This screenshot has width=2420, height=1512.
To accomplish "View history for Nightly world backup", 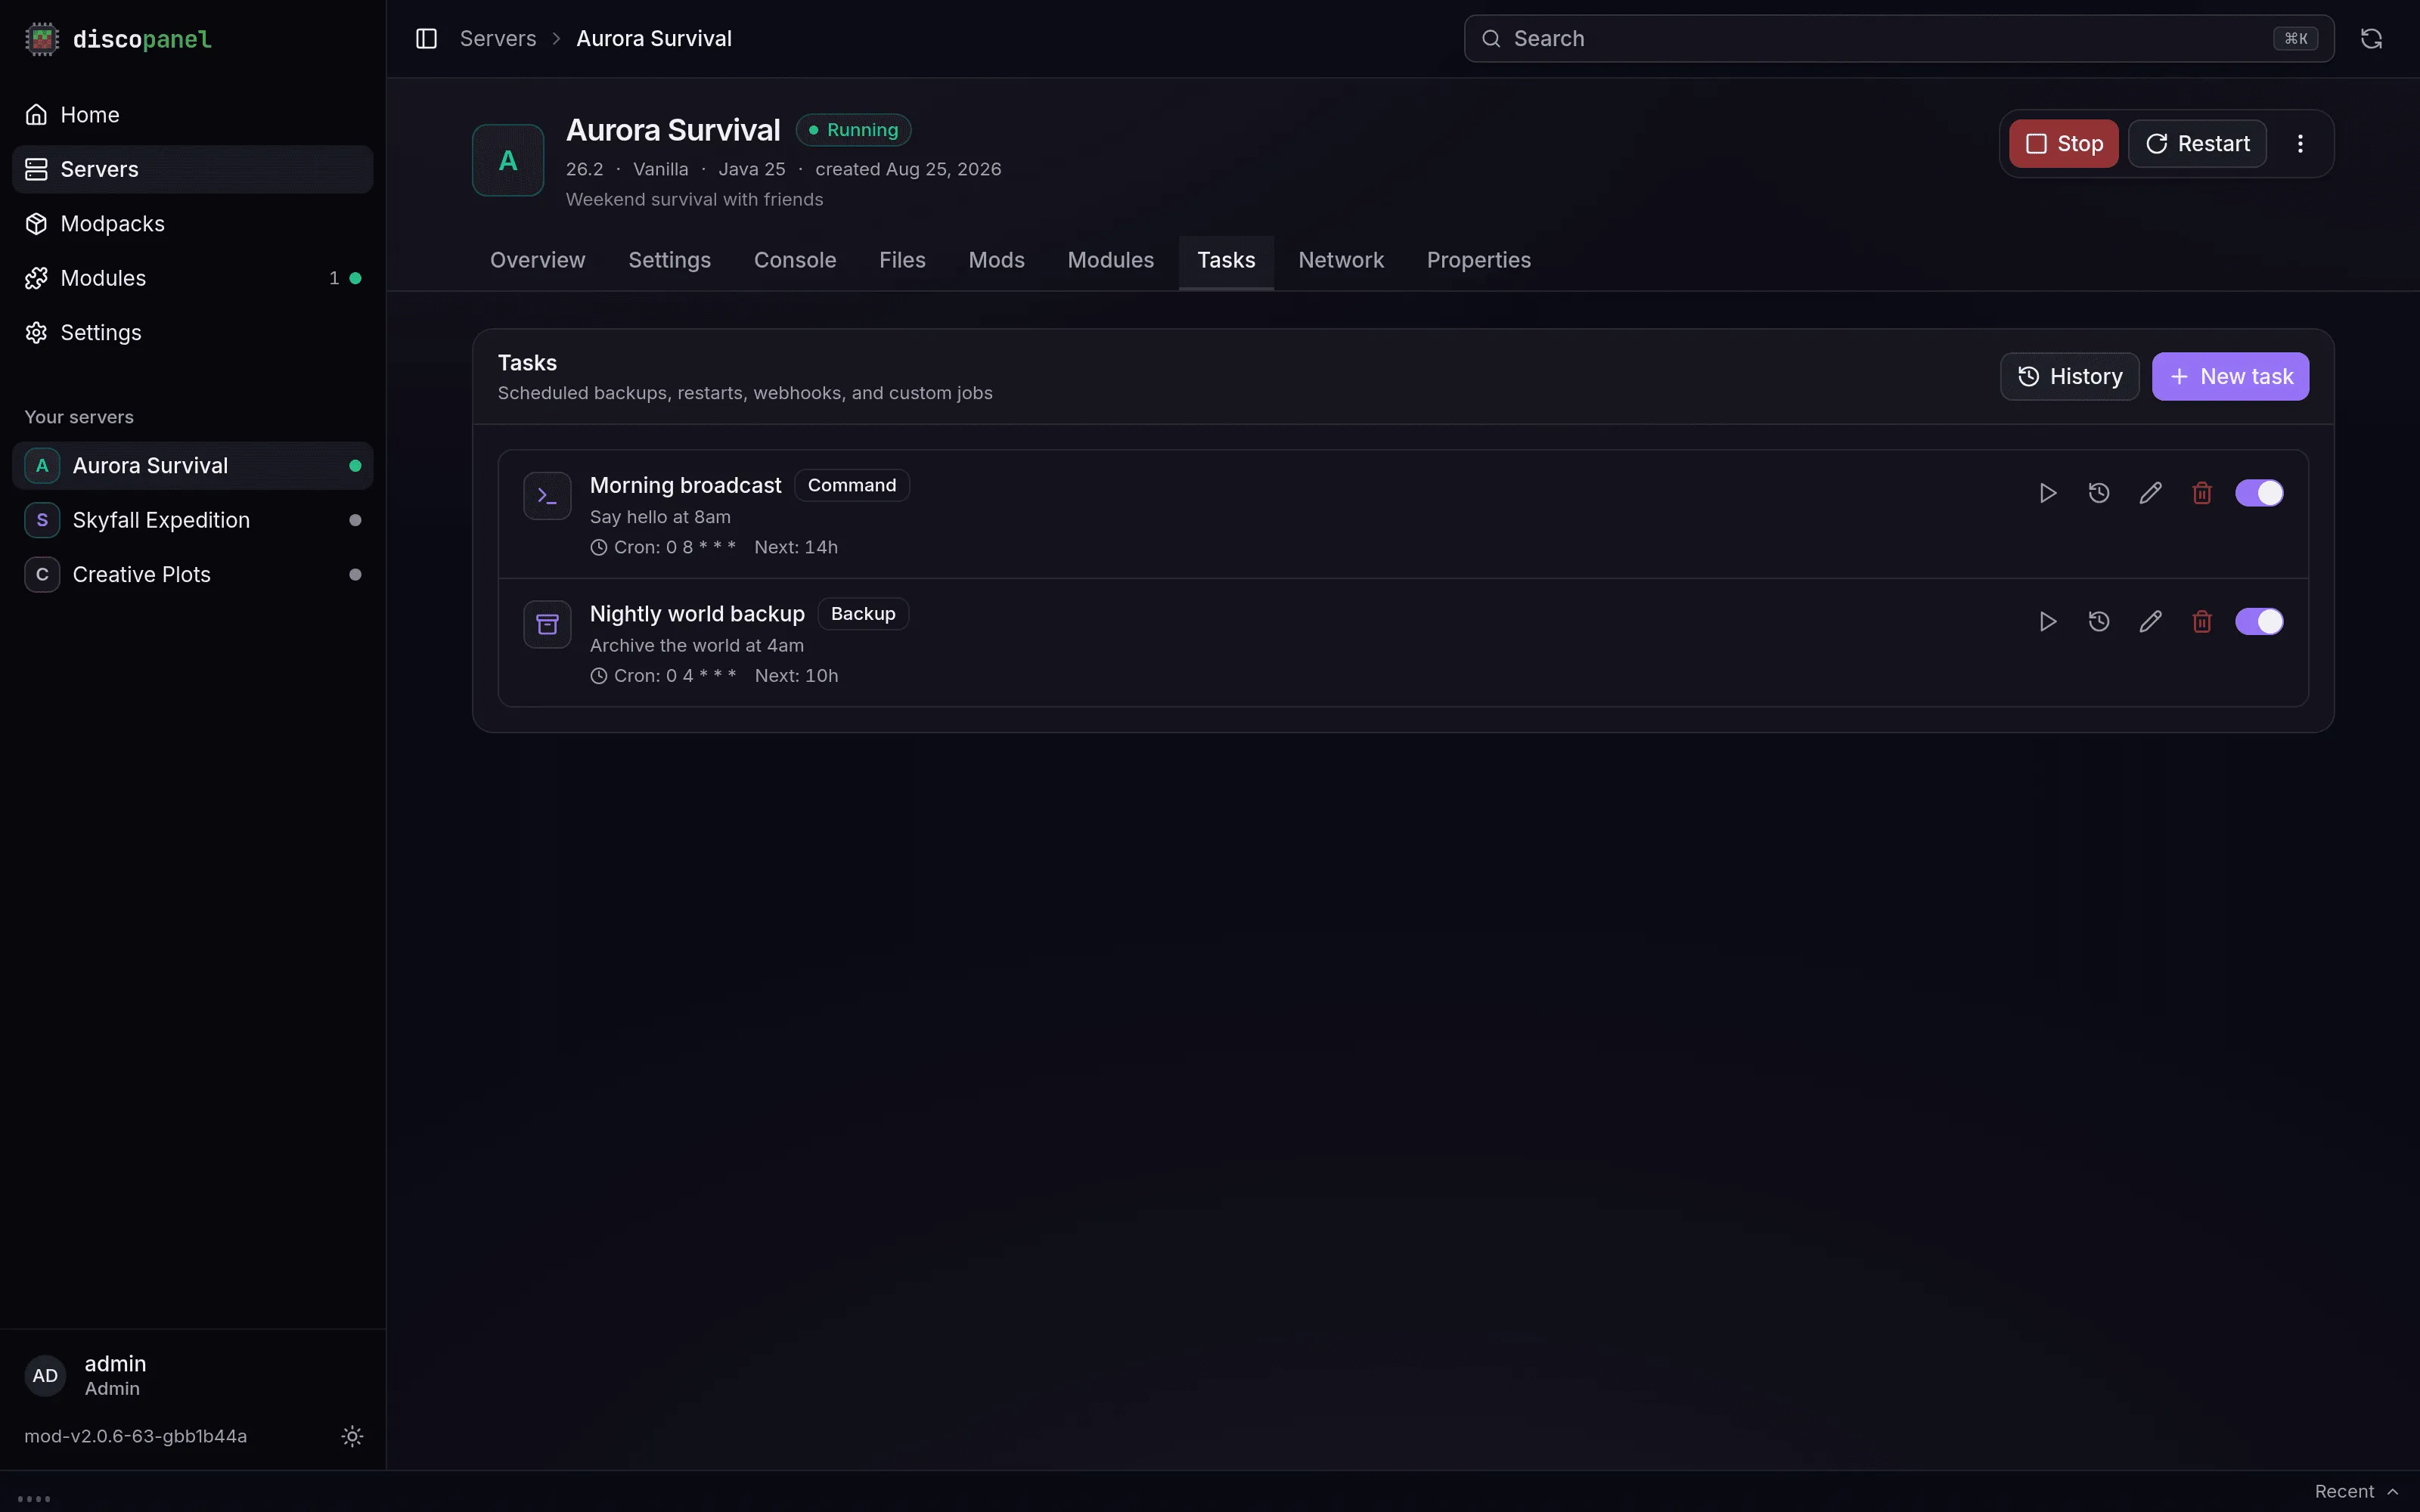I will tap(2099, 622).
